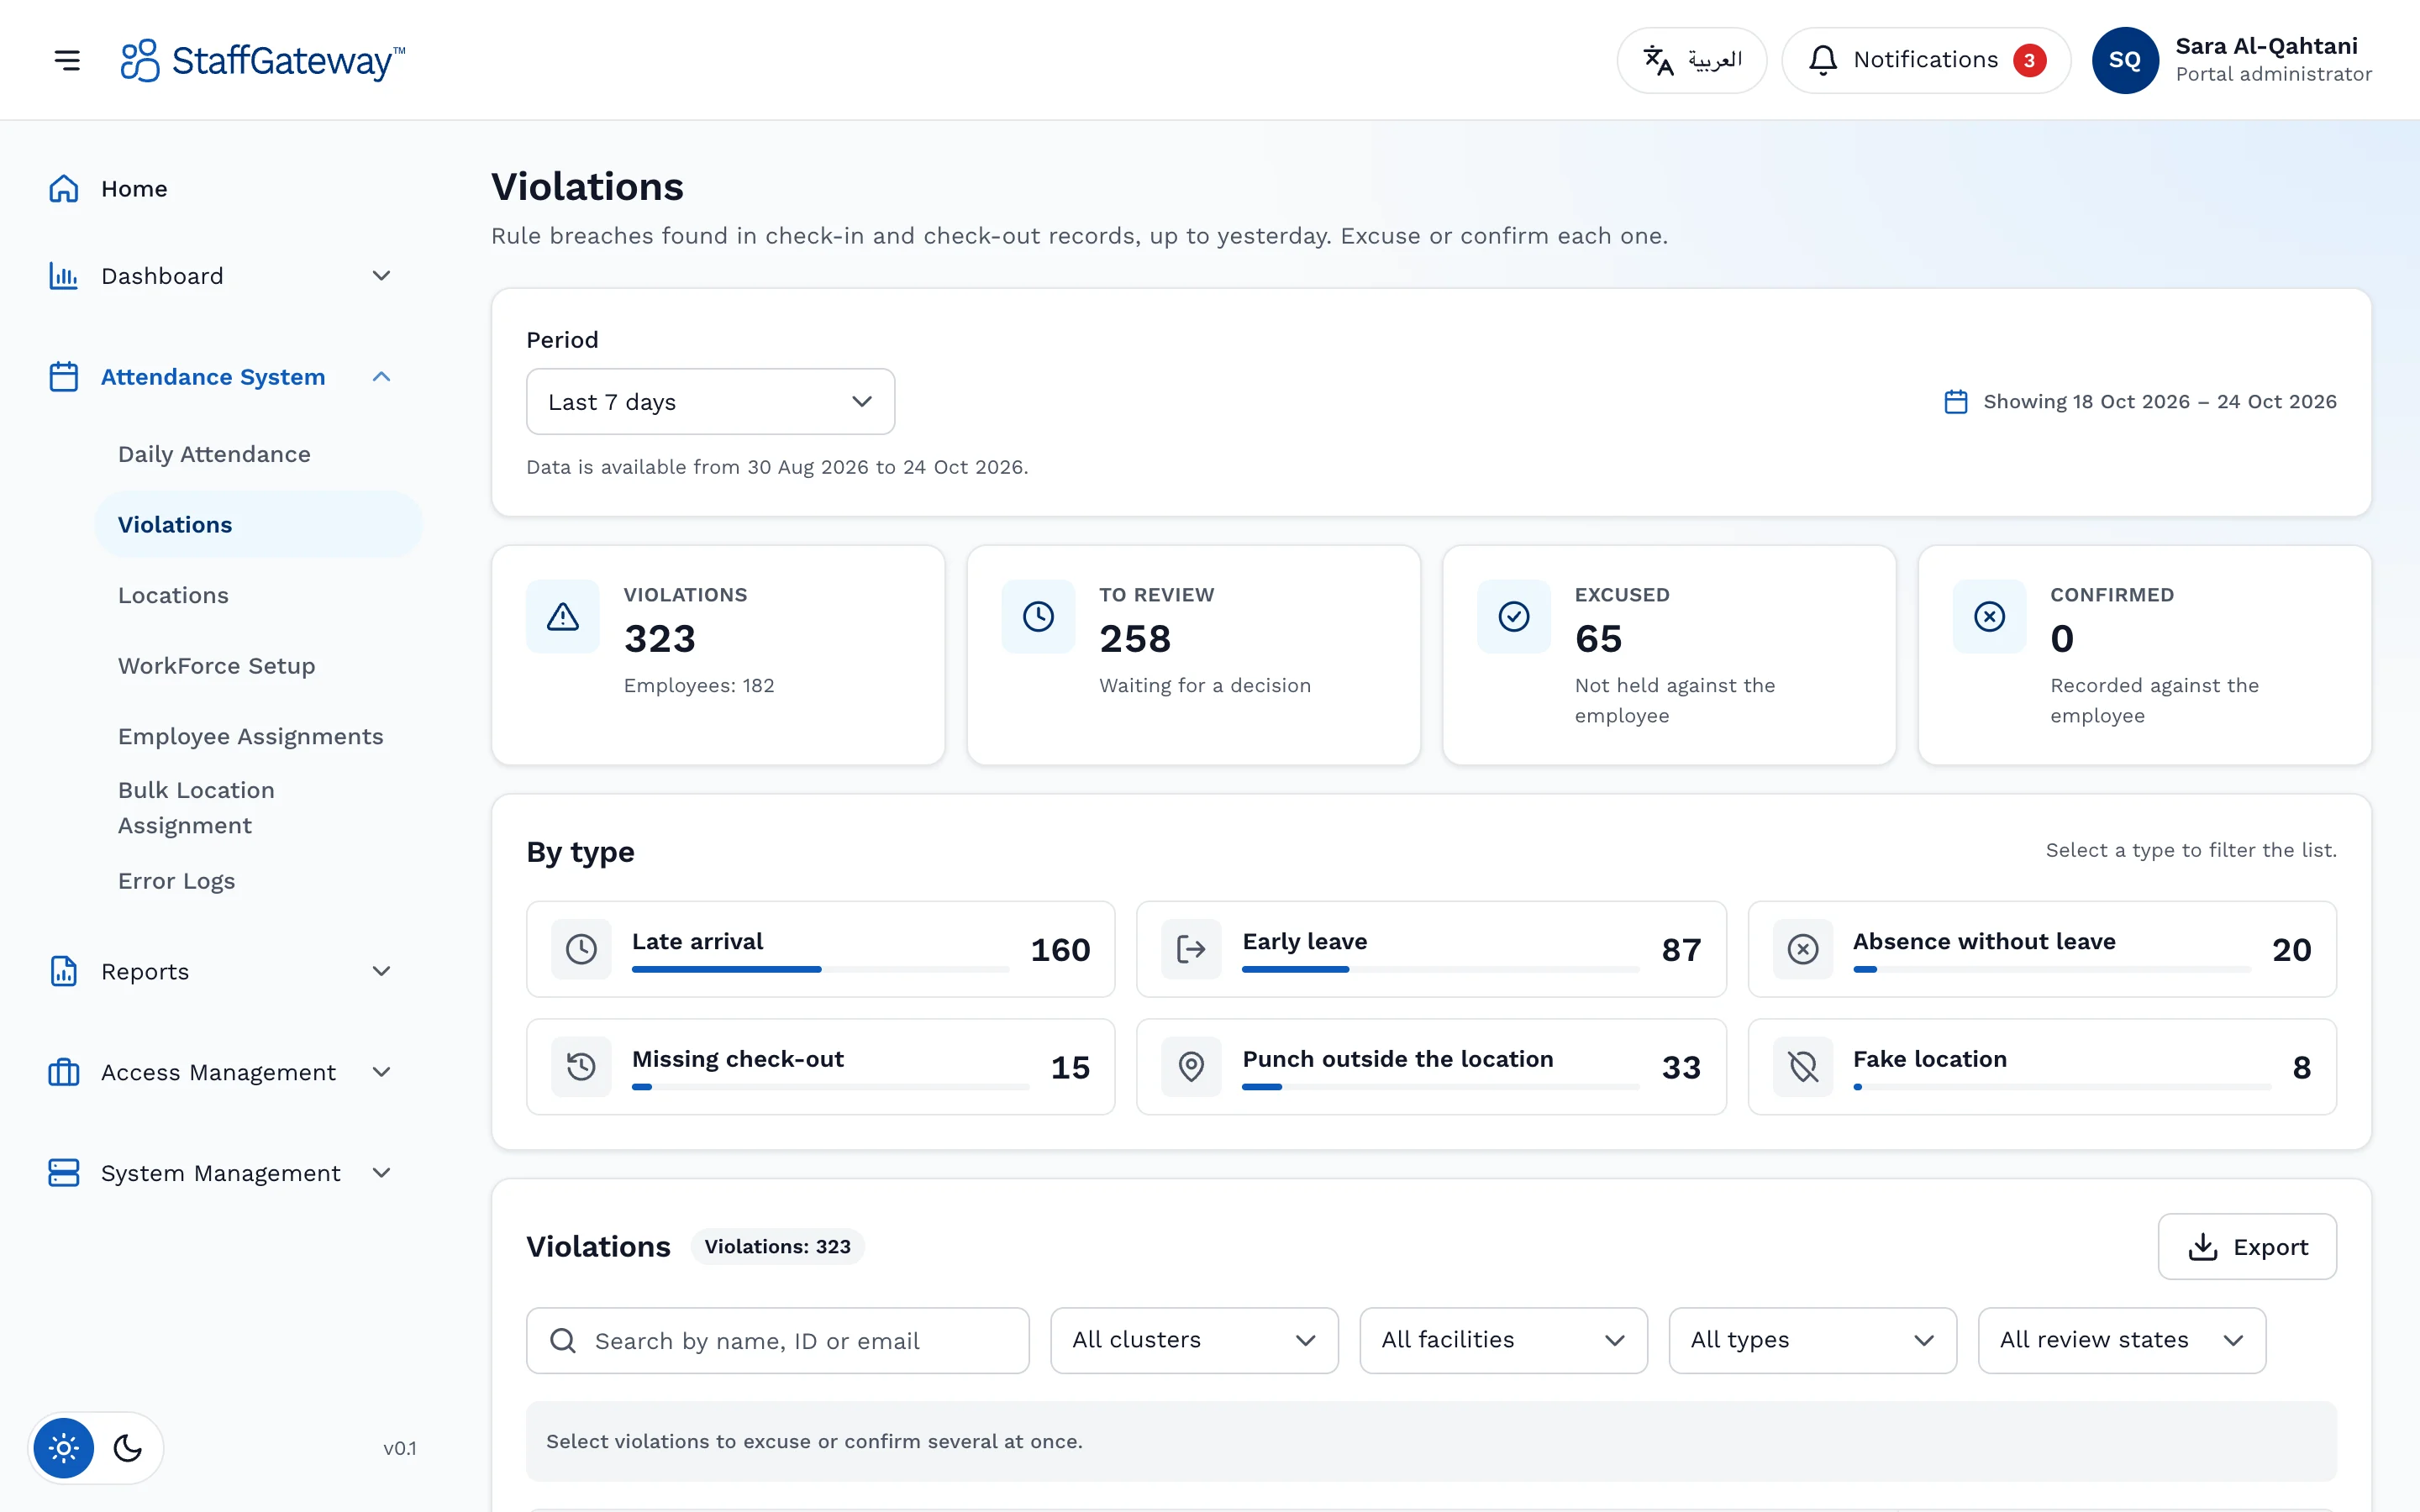
Task: Collapse the Attendance System chevron
Action: 381,377
